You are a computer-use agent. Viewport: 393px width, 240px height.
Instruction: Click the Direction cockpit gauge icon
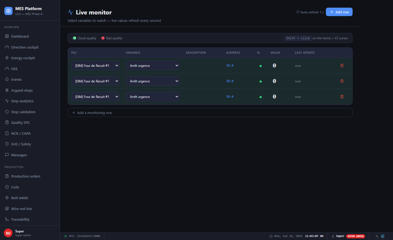7,47
